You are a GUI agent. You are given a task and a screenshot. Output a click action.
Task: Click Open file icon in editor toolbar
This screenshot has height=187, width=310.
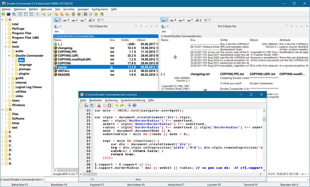coord(86,105)
